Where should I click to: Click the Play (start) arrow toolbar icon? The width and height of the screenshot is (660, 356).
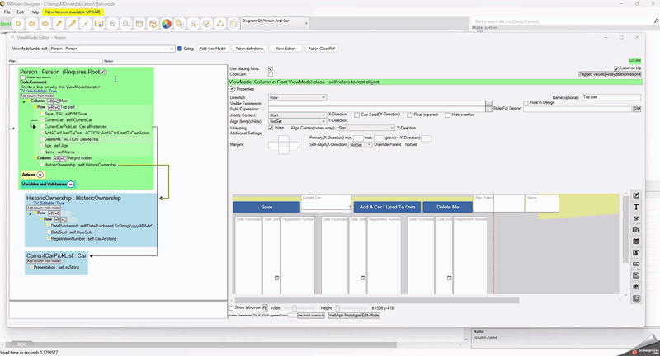[18, 24]
